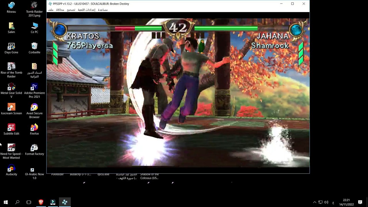The width and height of the screenshot is (368, 207).
Task: Open the تصحيح (Debug) menu
Action: pos(71,10)
